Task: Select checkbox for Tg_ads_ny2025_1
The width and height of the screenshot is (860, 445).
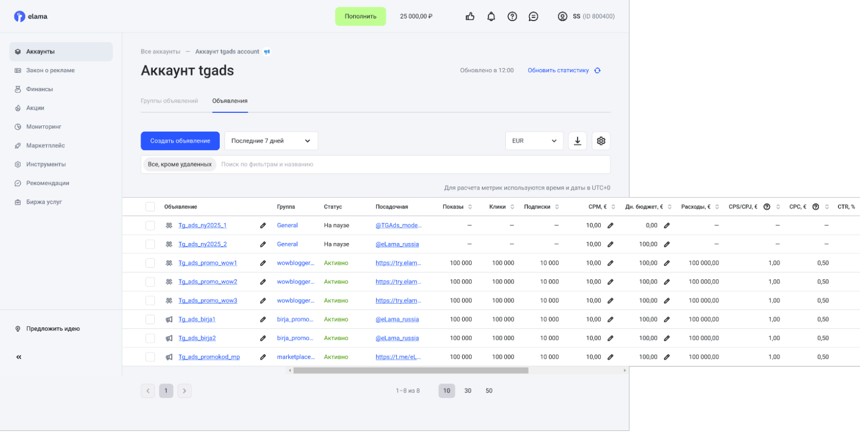Action: [x=150, y=226]
